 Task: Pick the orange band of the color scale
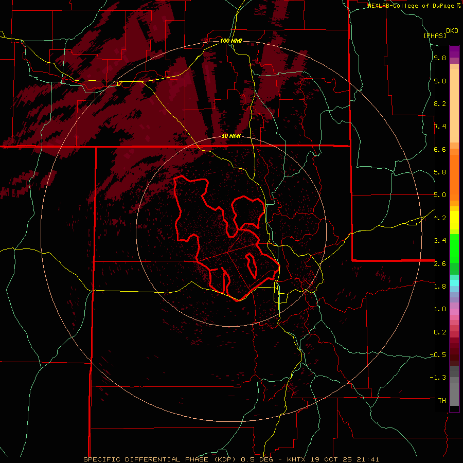454,178
